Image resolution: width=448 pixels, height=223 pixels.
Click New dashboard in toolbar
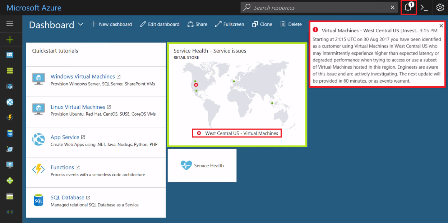111,24
